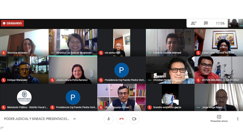Toggle the microphone button
The image size is (243, 137).
click(109, 119)
